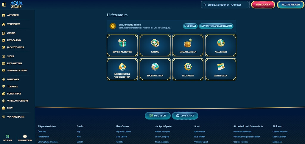Open Live Chat button in footer

185,116
